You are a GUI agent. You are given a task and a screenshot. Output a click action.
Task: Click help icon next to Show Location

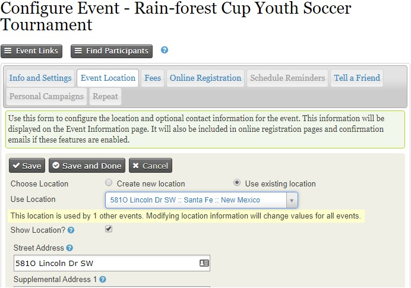71,230
